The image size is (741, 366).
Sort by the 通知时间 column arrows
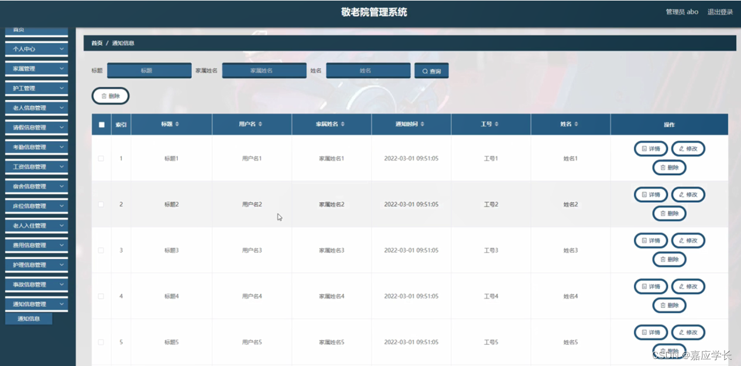423,124
